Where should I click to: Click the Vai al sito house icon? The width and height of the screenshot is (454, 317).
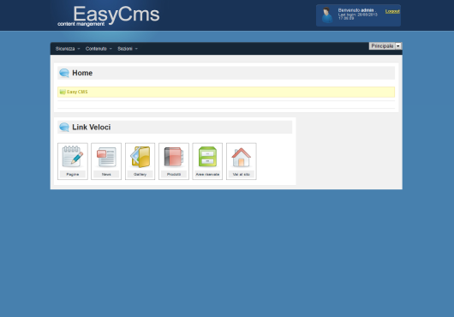(242, 157)
